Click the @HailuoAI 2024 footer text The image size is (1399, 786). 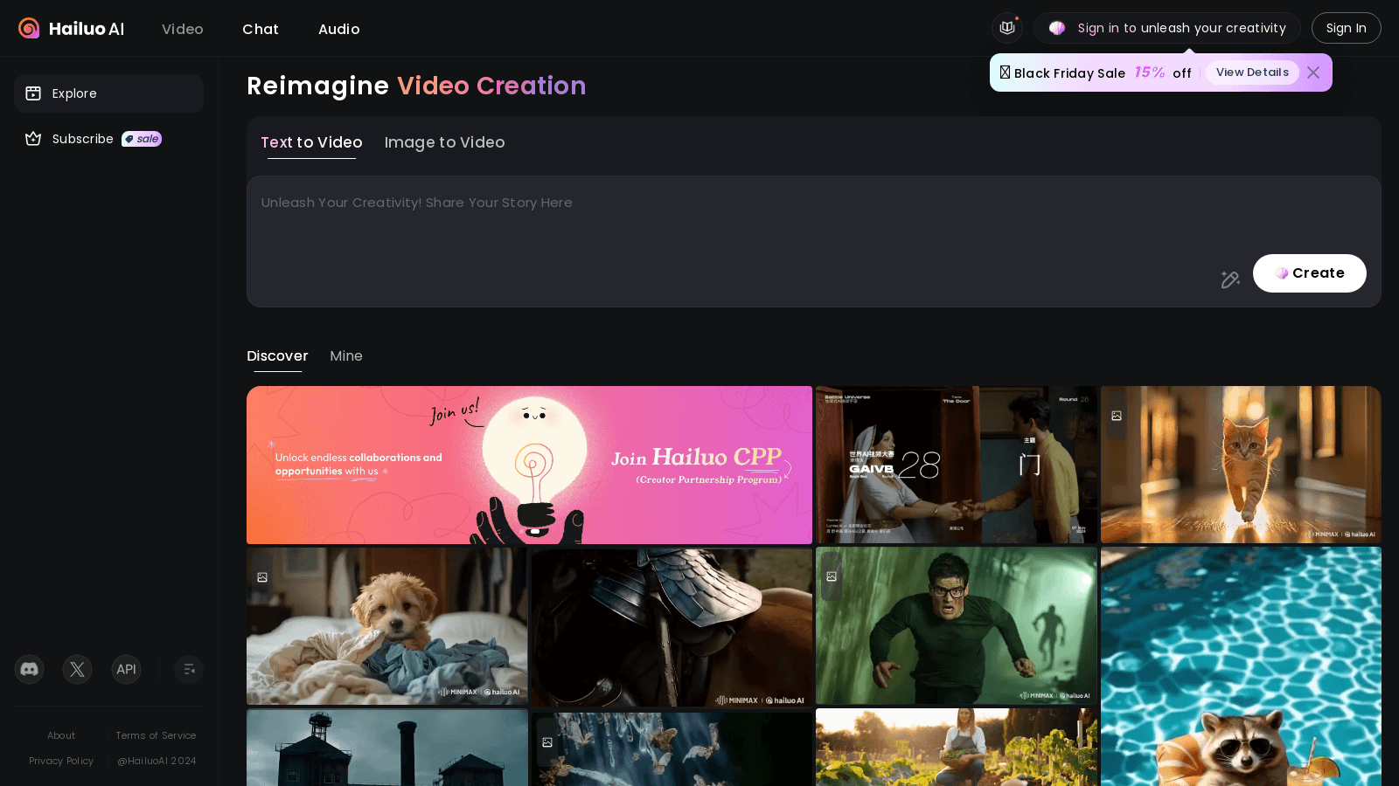157,761
